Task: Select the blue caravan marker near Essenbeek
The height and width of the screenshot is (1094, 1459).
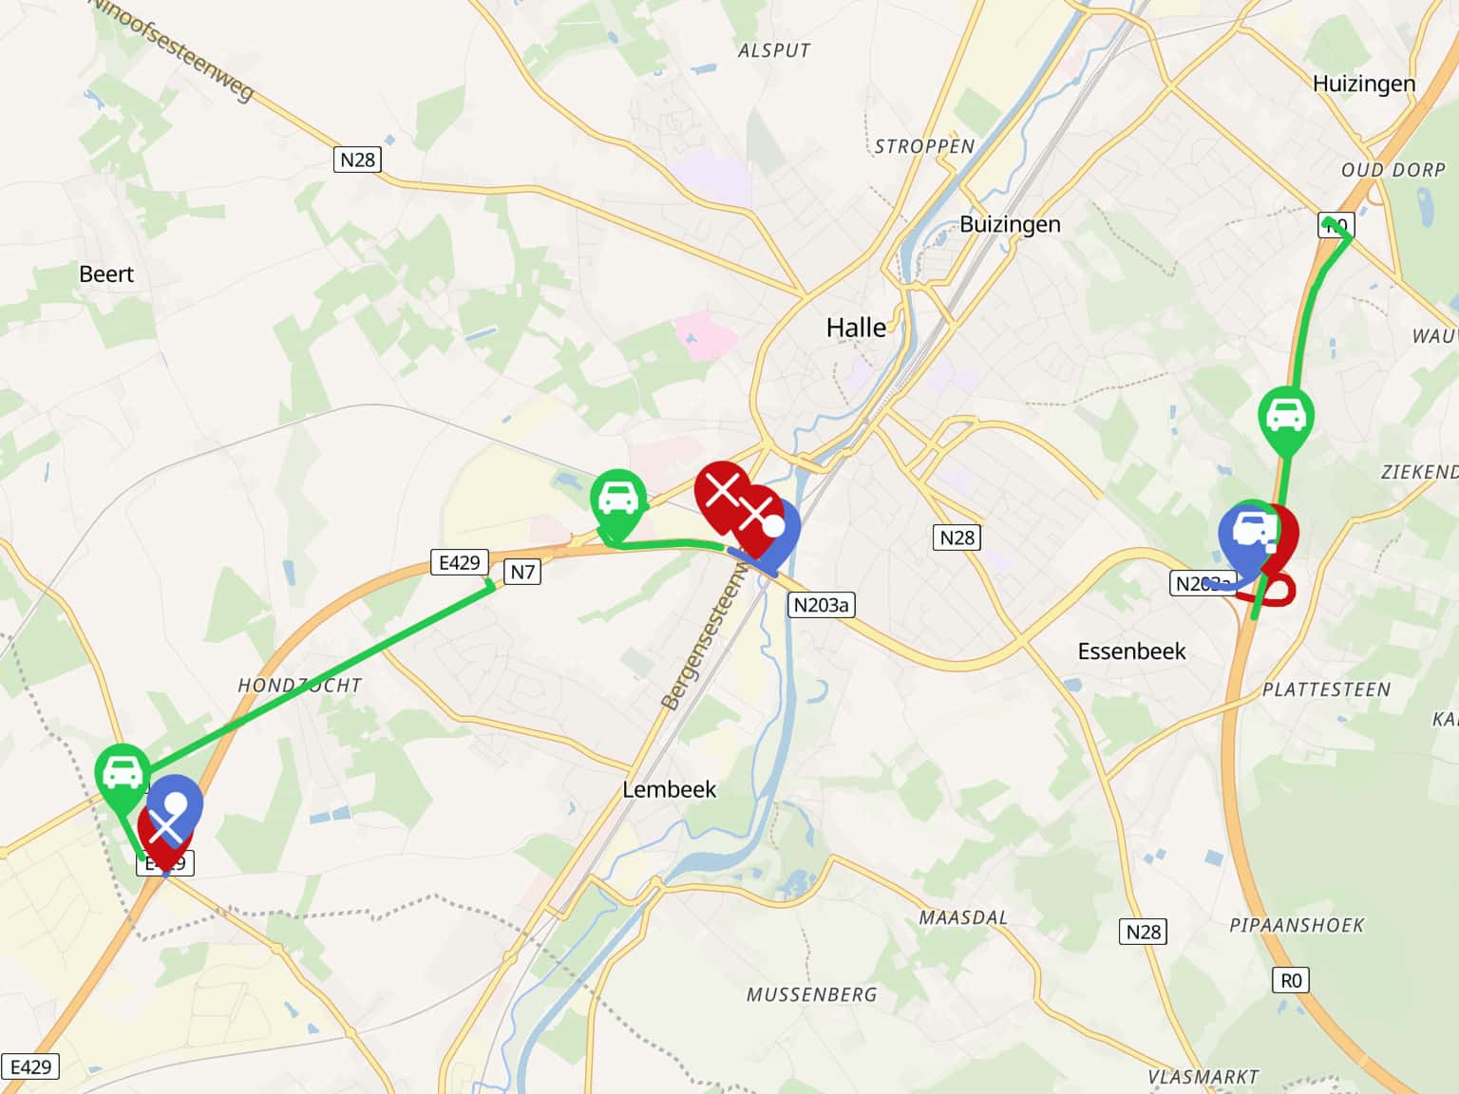Action: pyautogui.click(x=1247, y=536)
